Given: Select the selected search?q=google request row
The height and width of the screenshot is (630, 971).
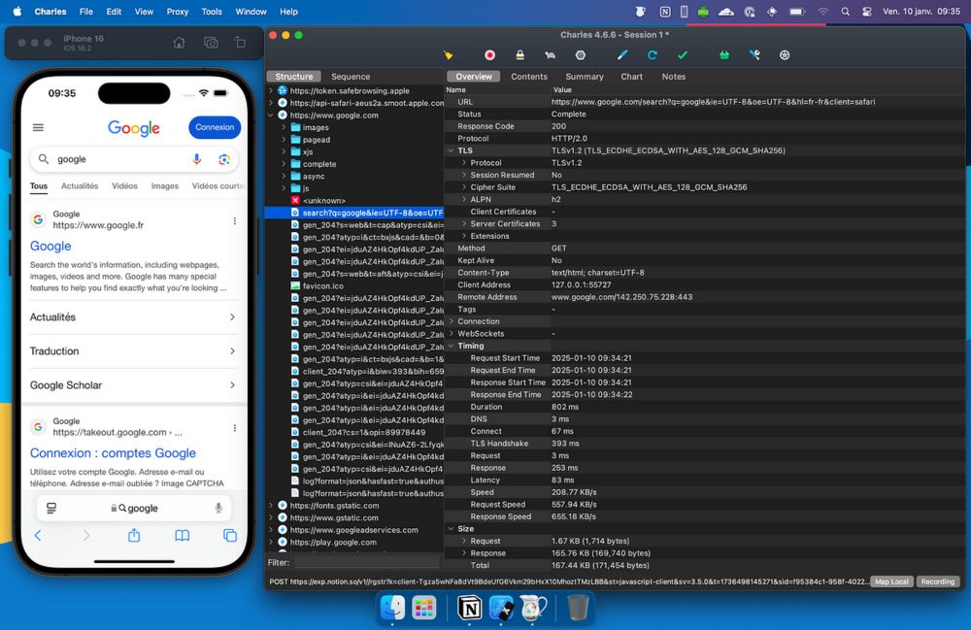Looking at the screenshot, I should (x=354, y=213).
